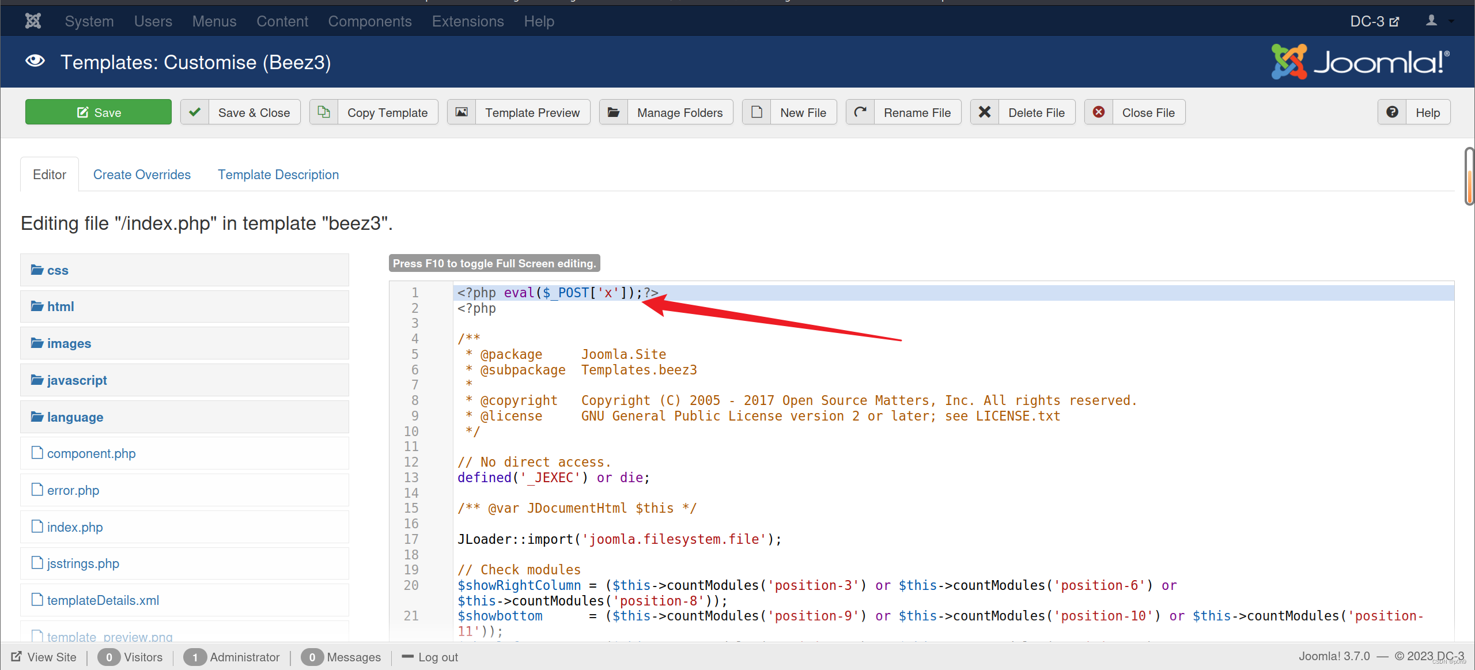
Task: Open the Template Description tab
Action: point(278,175)
